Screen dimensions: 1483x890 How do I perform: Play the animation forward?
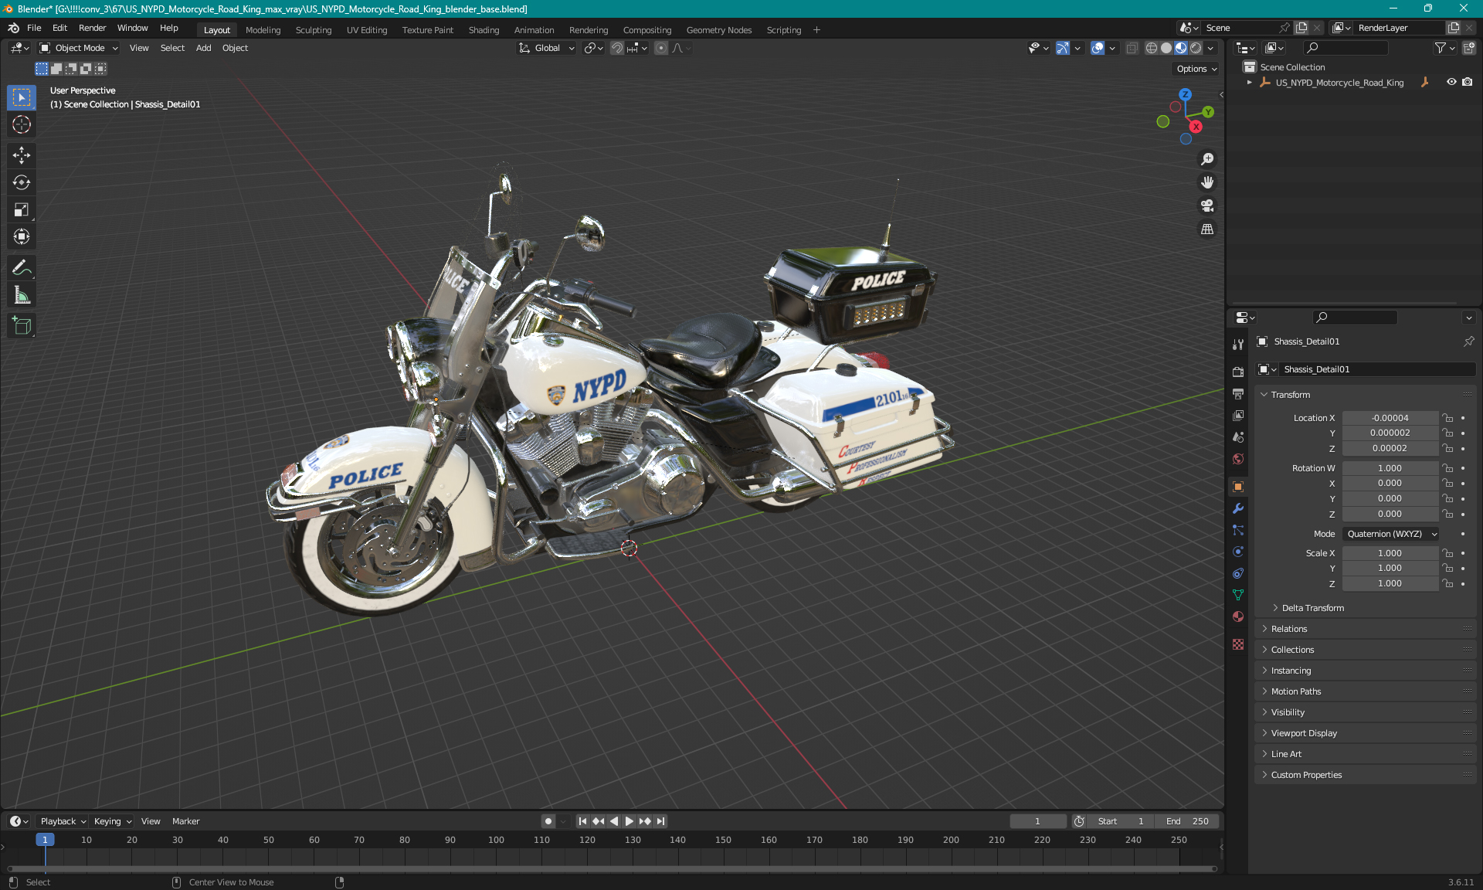tap(630, 821)
